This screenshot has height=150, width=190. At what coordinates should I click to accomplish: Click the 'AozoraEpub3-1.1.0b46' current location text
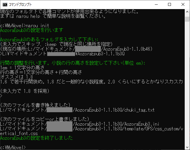pos(126,49)
